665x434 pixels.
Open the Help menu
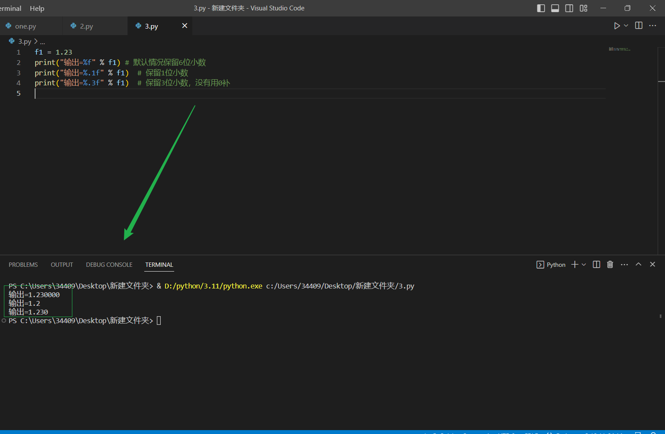(x=37, y=8)
